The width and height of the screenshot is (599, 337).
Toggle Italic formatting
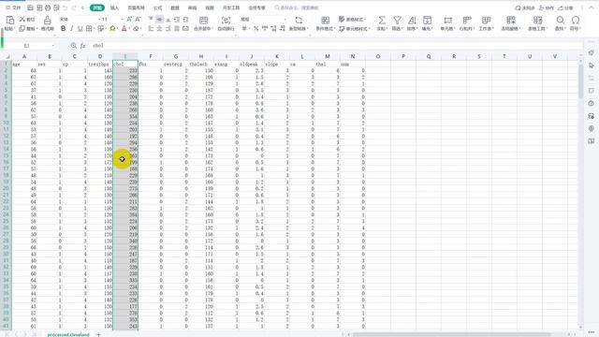click(x=71, y=29)
